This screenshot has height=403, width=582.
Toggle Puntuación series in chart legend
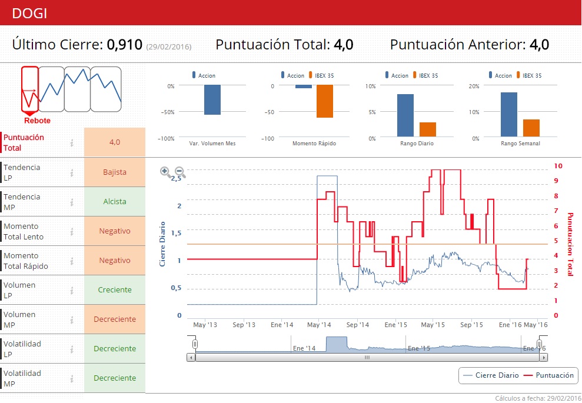548,375
